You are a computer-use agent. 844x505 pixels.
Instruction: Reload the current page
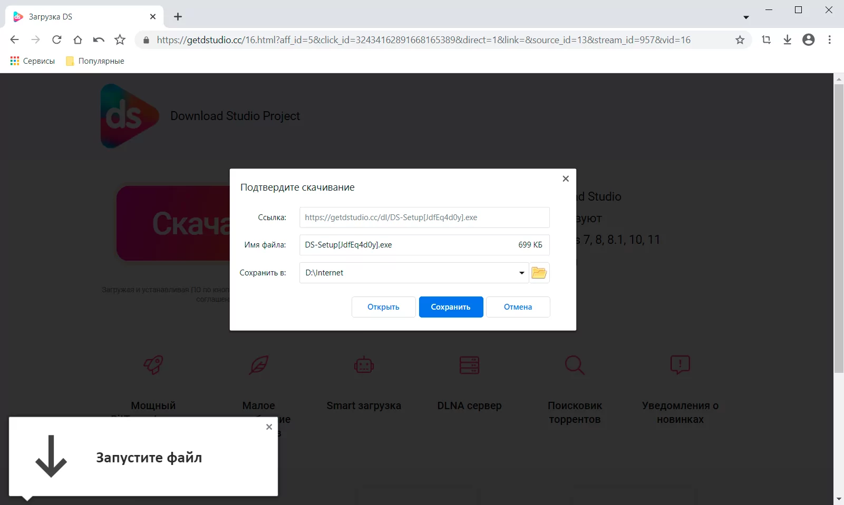click(56, 39)
